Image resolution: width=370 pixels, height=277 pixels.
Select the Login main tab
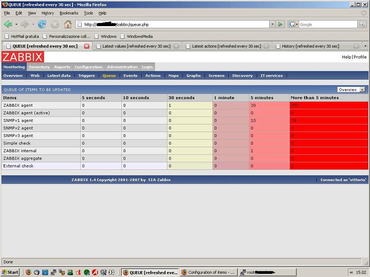pyautogui.click(x=147, y=67)
